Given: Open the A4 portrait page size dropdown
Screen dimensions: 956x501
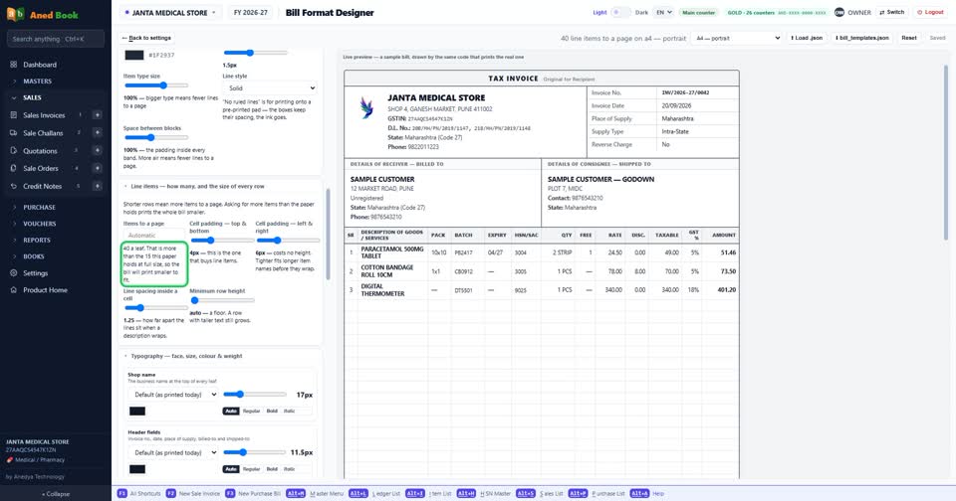Looking at the screenshot, I should 737,38.
